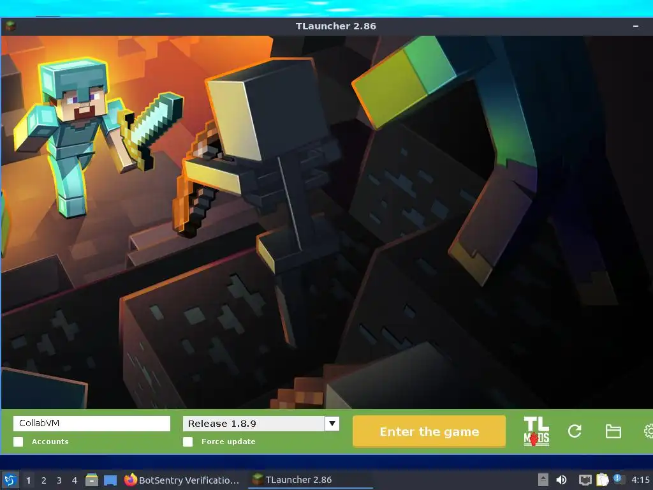Viewport: 653px width, 490px height.
Task: Open the system start menu icon
Action: pos(10,480)
